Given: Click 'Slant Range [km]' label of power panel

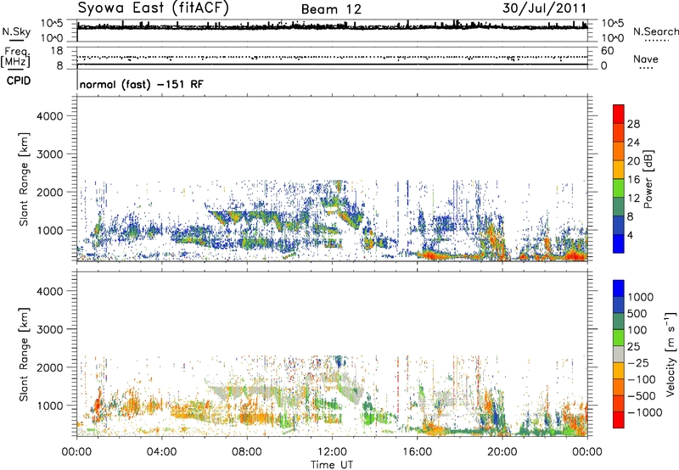Looking at the screenshot, I should (24, 180).
